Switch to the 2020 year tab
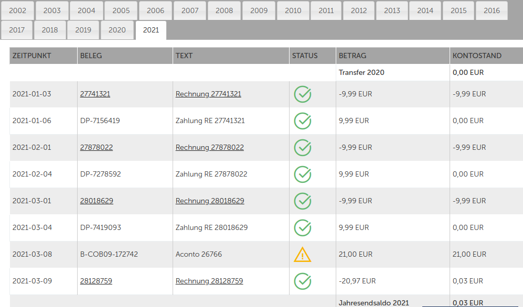 (117, 30)
